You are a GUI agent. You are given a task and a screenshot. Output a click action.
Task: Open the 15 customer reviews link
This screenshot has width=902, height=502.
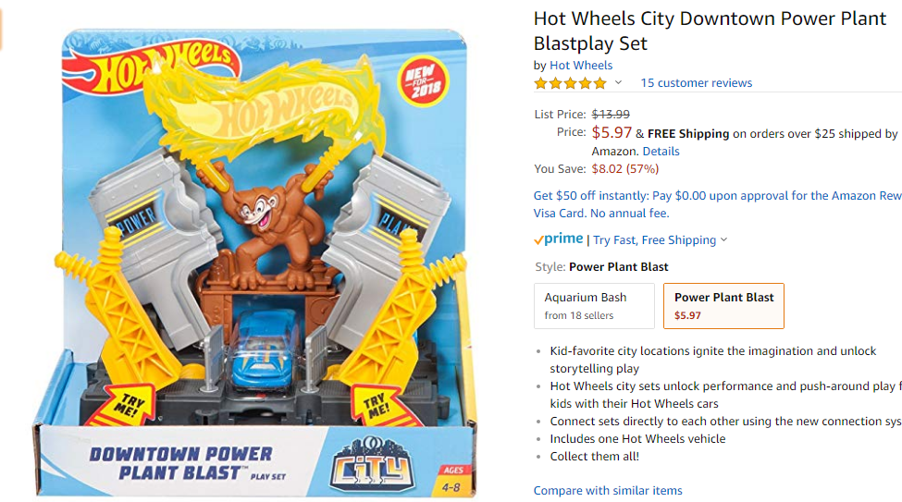(x=696, y=83)
